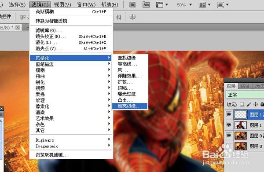Toggle lock position move icon

tap(255, 104)
